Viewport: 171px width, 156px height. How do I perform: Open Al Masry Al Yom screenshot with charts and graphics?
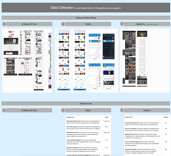coord(25,66)
